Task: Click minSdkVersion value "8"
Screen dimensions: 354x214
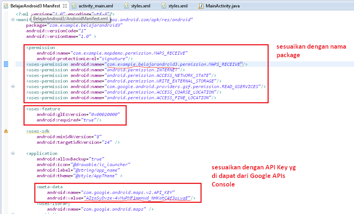Action: click(x=98, y=137)
